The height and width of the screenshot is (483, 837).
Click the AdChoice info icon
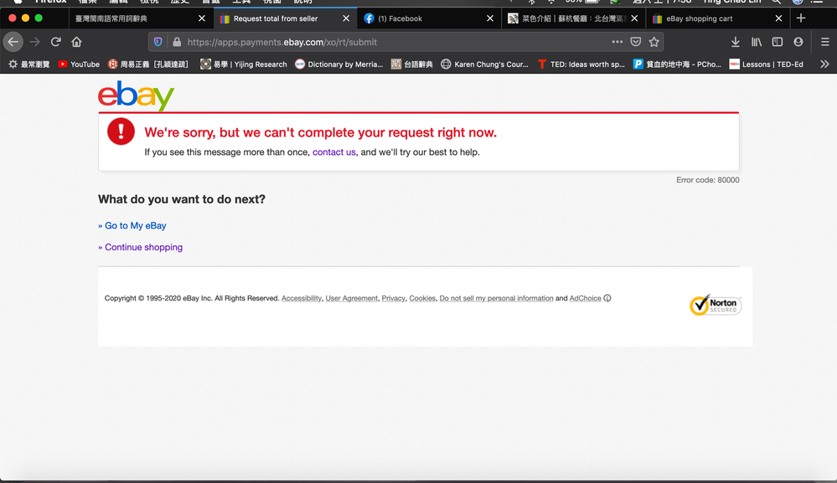click(x=607, y=298)
